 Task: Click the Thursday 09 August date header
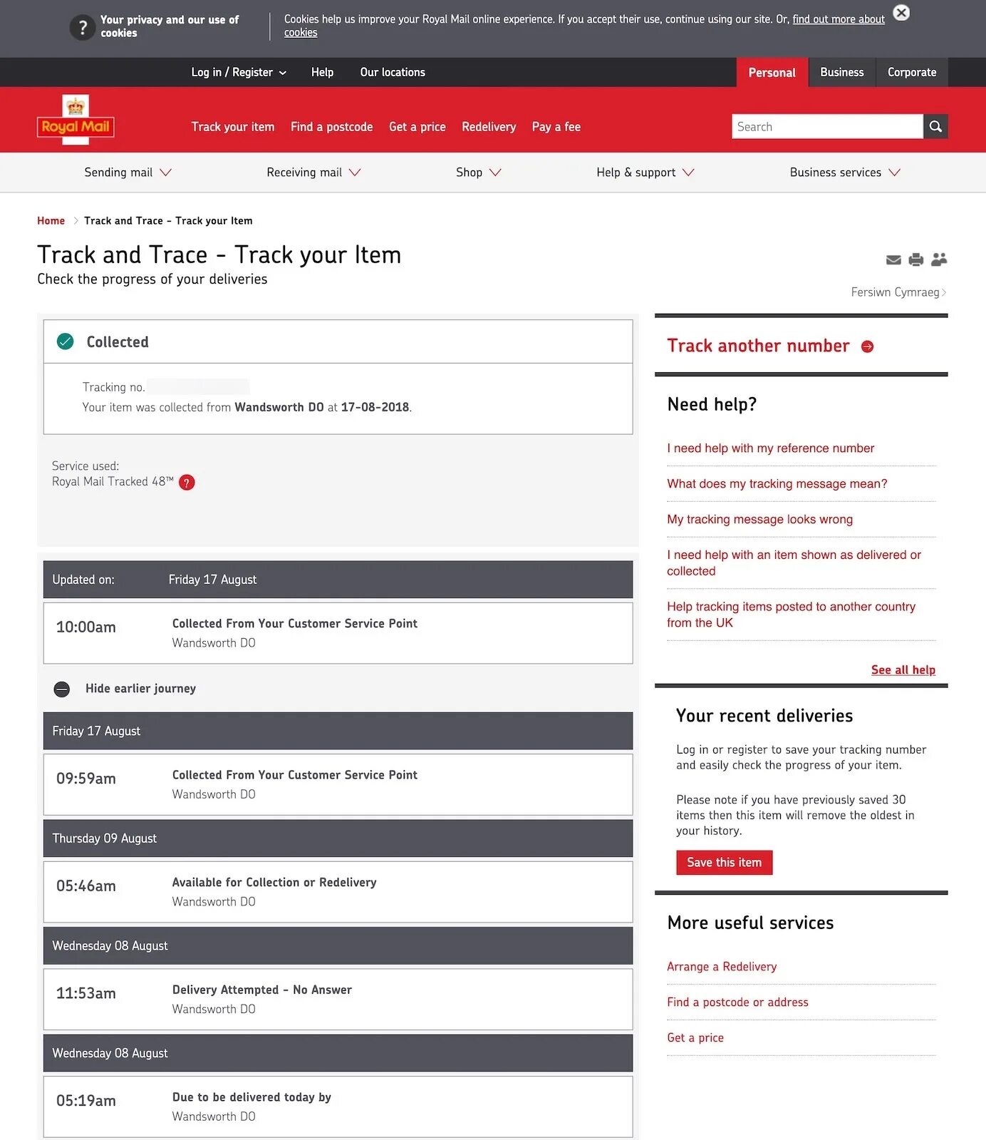(338, 838)
